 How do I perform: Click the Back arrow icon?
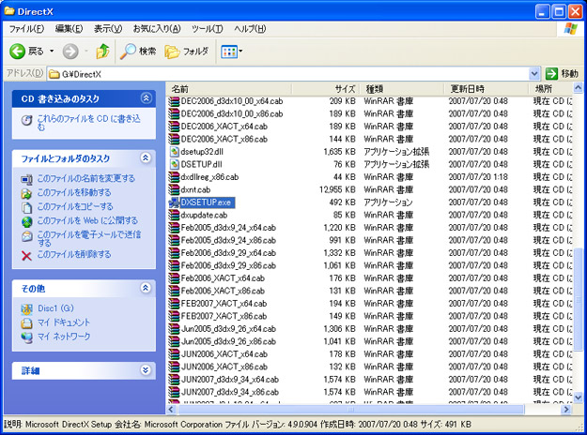(x=17, y=52)
